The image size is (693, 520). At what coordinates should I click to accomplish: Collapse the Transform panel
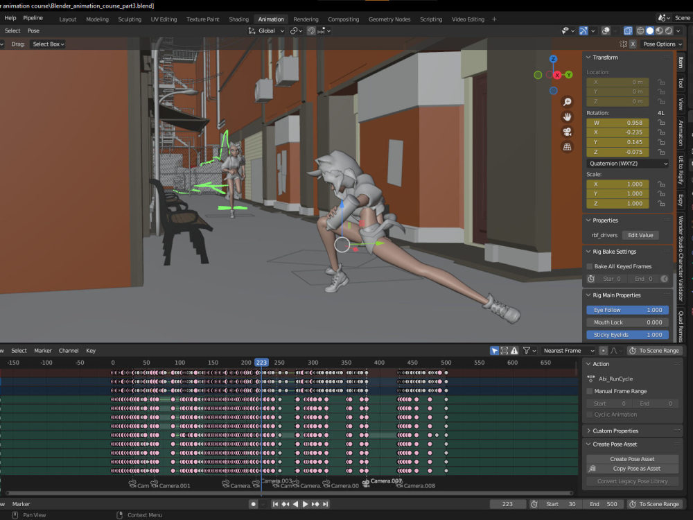pos(588,58)
